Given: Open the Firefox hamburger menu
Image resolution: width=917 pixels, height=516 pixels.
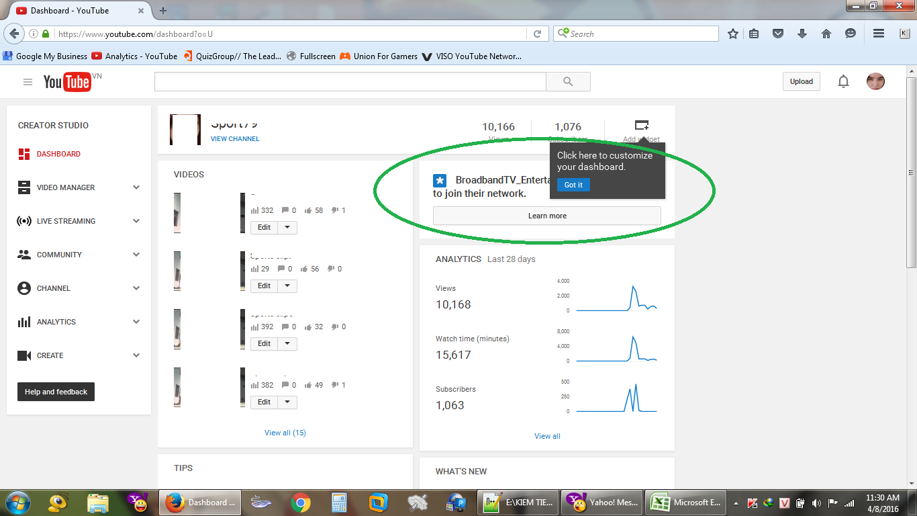Looking at the screenshot, I should coord(878,34).
